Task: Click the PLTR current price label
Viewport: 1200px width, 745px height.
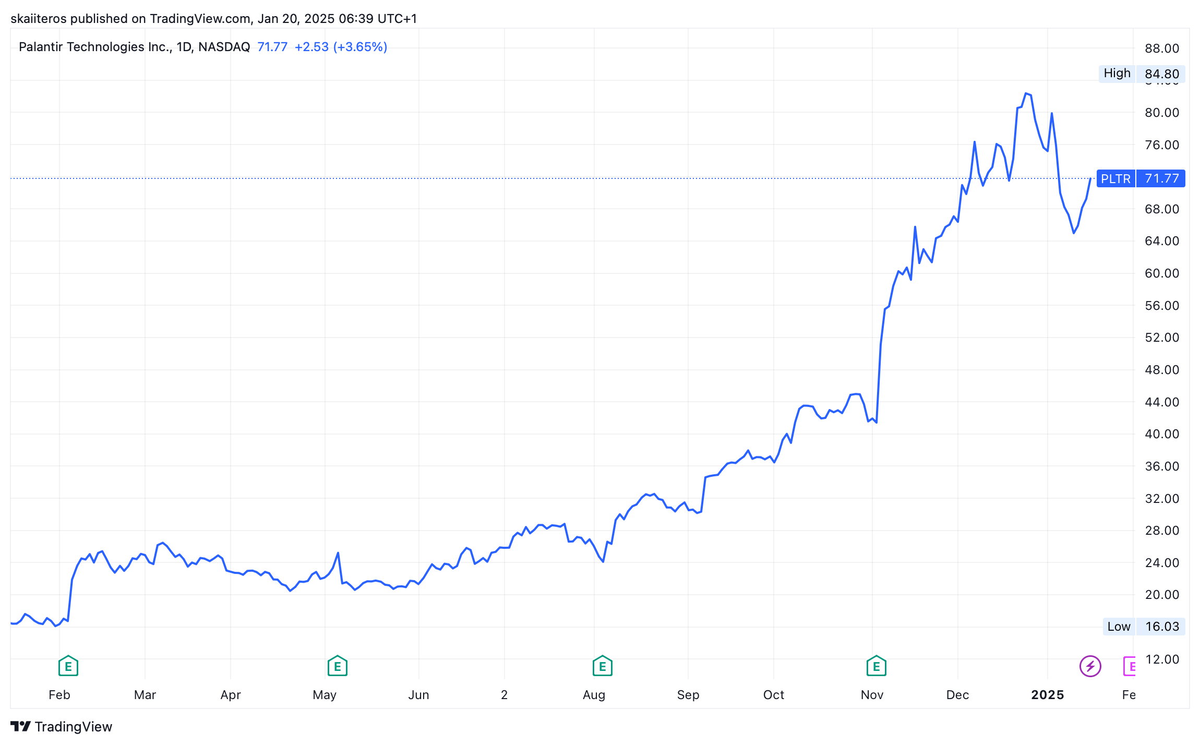Action: coord(1141,178)
